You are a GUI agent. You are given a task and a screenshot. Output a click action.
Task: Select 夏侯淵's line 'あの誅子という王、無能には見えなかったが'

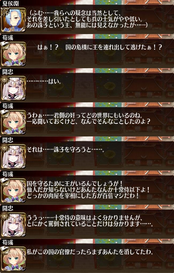coord(87,25)
